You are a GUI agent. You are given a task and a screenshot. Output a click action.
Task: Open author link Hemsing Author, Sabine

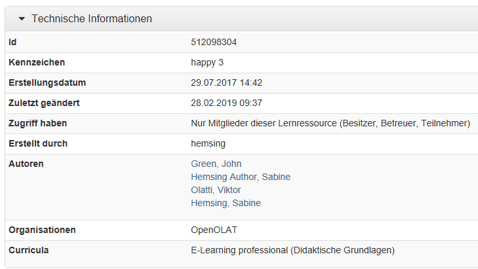(241, 177)
